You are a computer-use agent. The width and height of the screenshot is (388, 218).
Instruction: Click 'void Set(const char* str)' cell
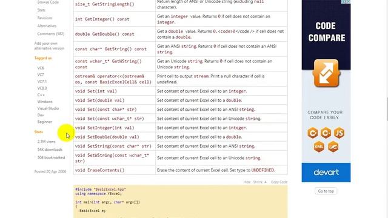(x=115, y=110)
